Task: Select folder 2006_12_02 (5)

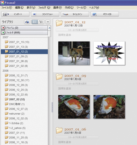Action: (24, 118)
